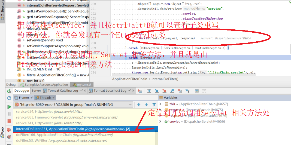Expand the 'response' variable node
Screen dimensions: 291x145
[x=160, y=116]
